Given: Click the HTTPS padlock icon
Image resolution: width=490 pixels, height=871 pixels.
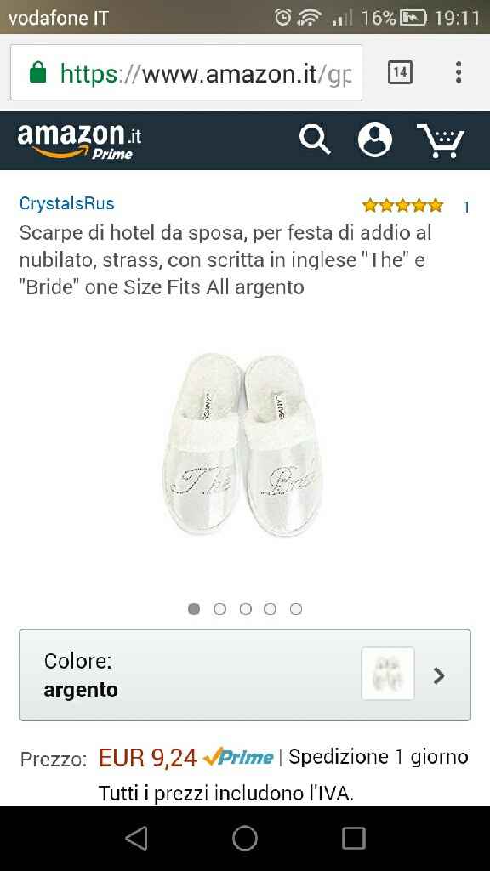Looking at the screenshot, I should tap(41, 72).
